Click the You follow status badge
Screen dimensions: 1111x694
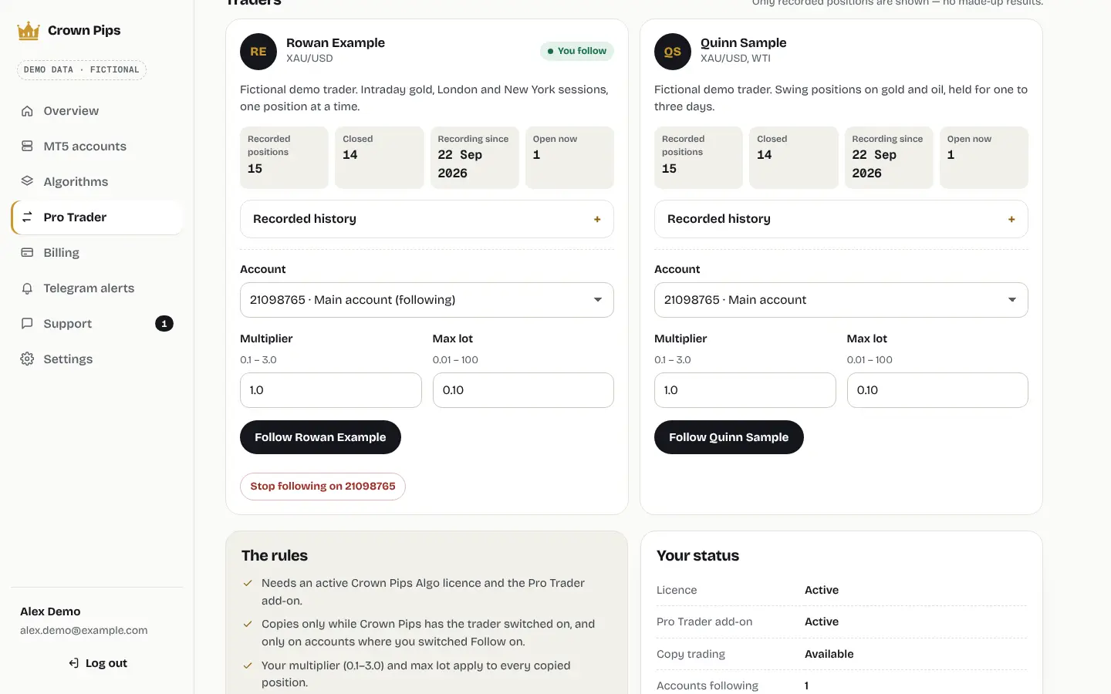point(577,51)
